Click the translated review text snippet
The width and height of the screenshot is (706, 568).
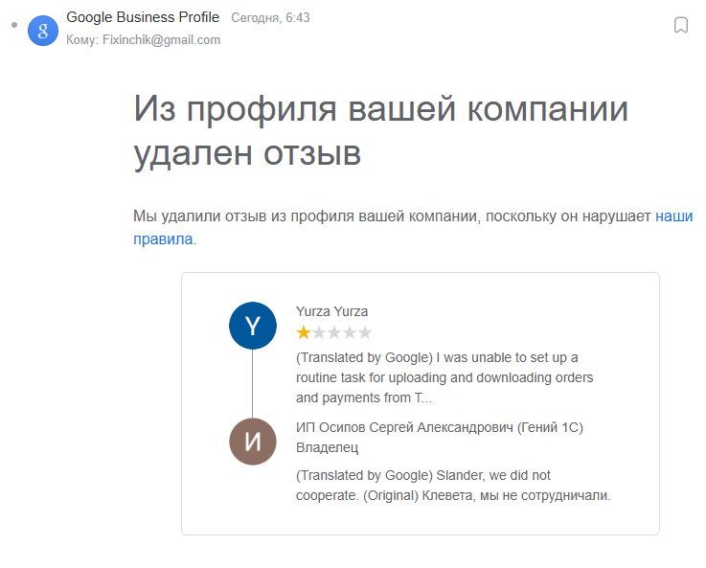click(x=444, y=377)
